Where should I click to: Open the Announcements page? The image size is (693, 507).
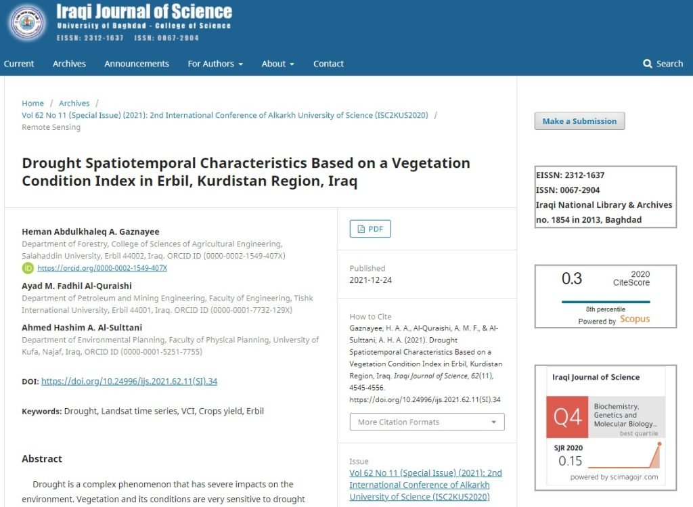click(x=137, y=64)
